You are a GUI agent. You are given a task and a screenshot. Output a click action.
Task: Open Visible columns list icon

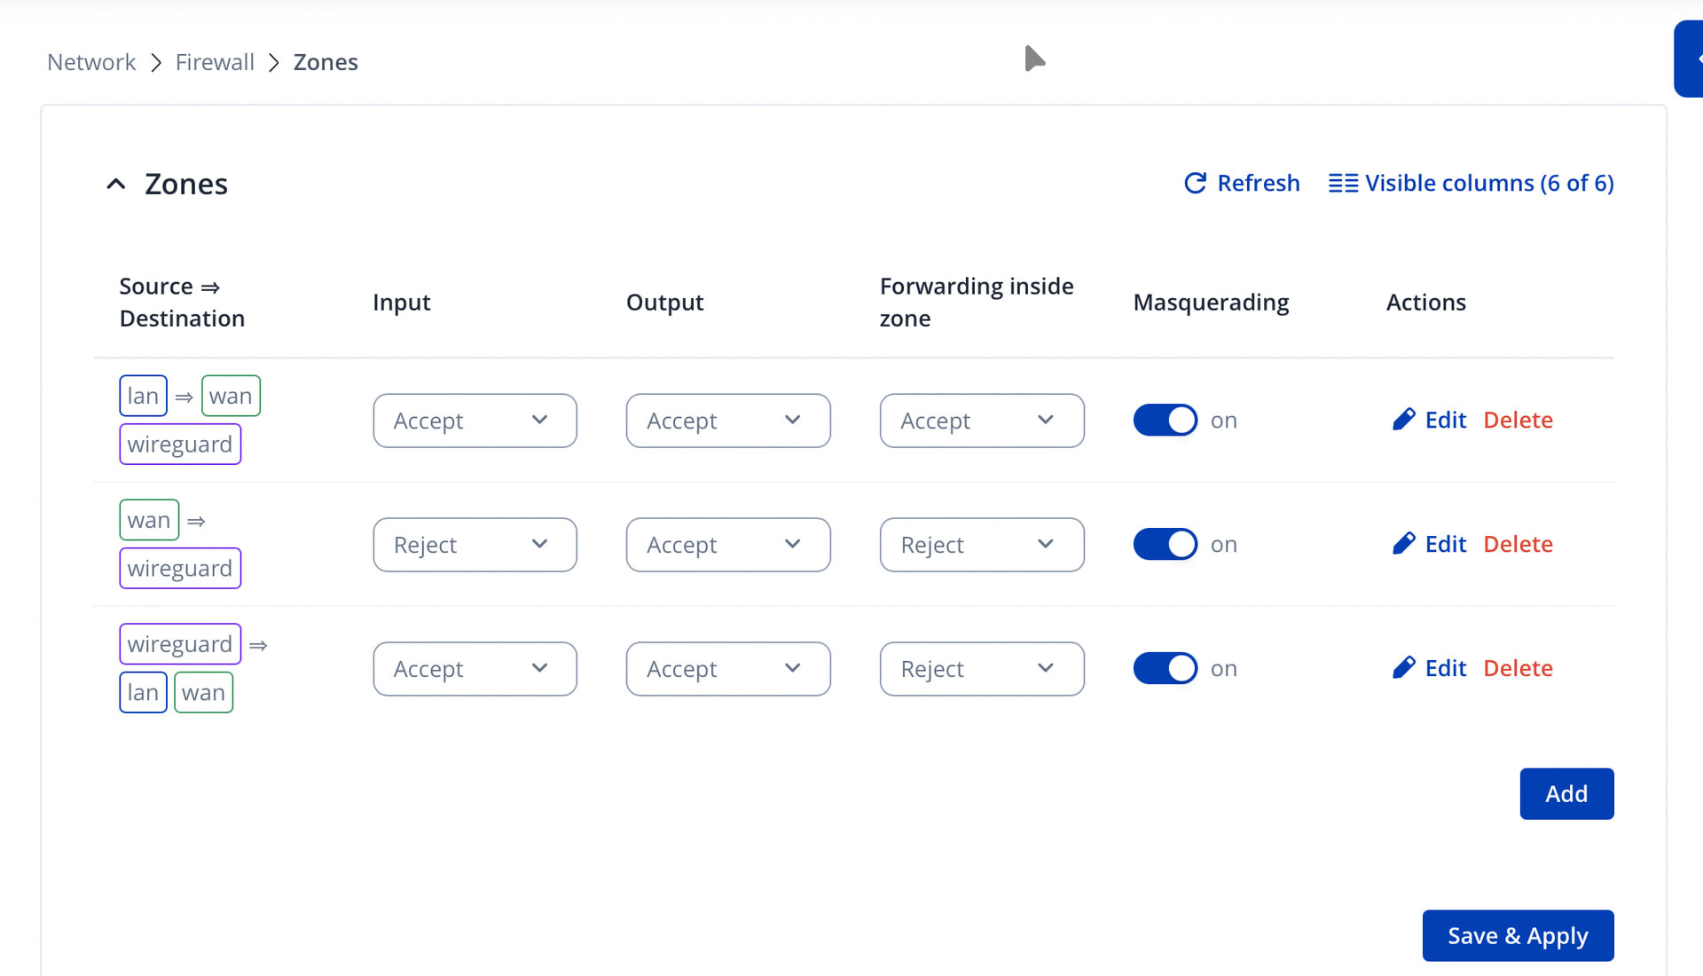(x=1342, y=183)
